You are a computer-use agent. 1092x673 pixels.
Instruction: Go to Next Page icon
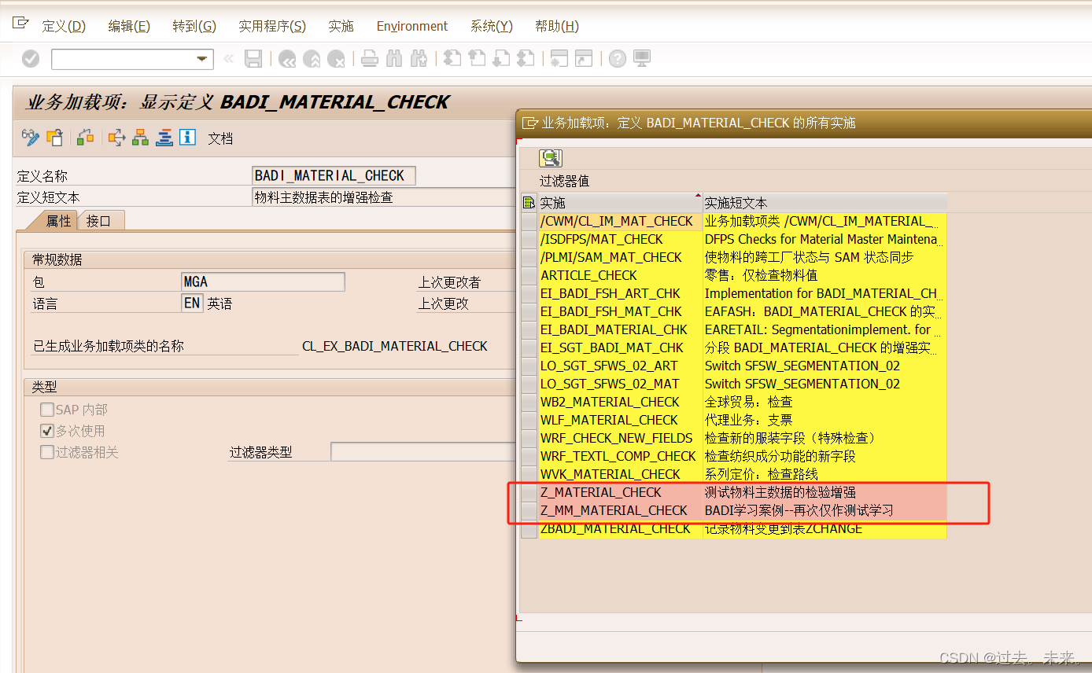pos(501,59)
